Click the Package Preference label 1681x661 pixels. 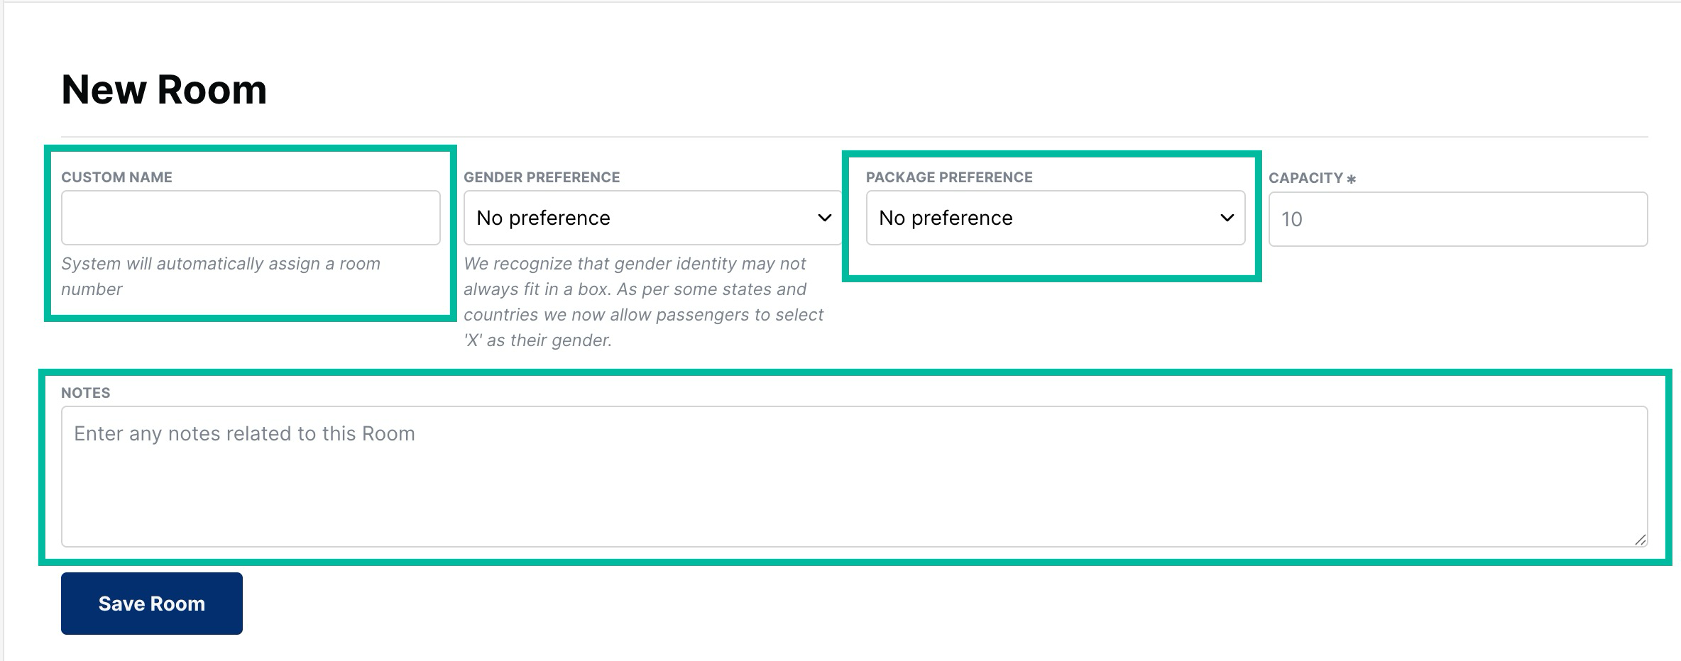pos(949,177)
